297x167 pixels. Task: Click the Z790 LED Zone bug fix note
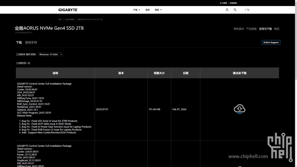tap(49, 121)
